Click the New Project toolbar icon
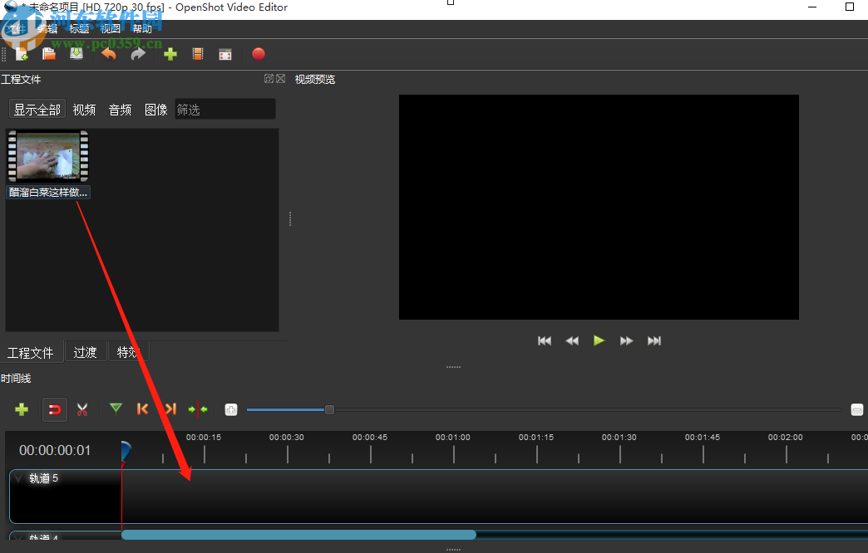This screenshot has width=868, height=553. point(22,54)
